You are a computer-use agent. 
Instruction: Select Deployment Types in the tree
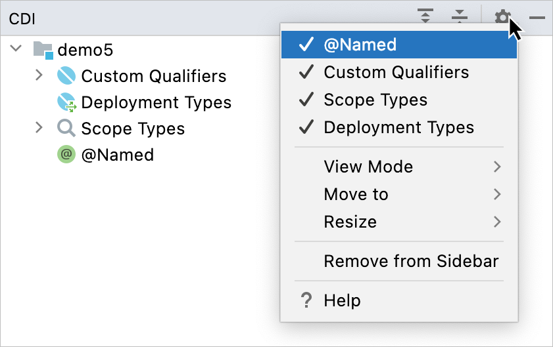[156, 102]
